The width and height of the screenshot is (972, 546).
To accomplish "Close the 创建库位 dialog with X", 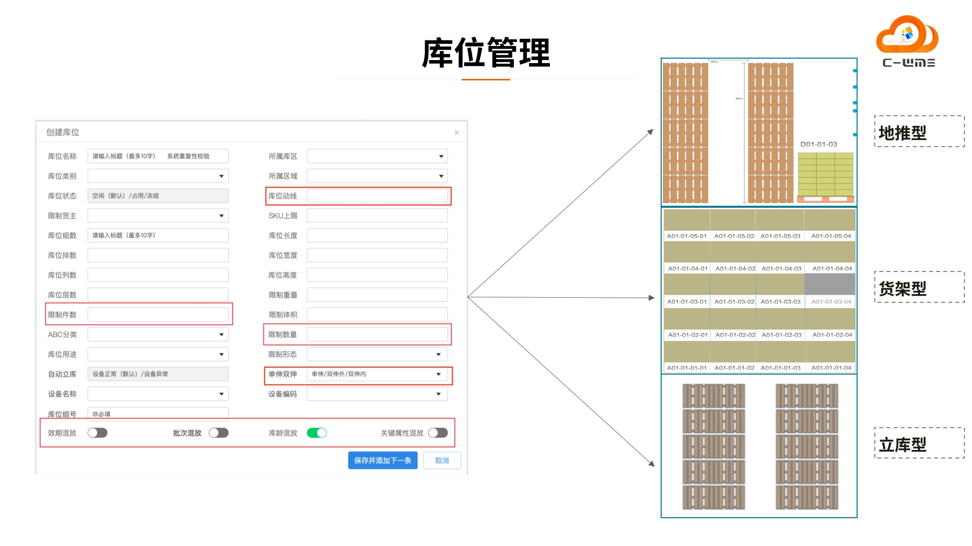I will pos(457,132).
